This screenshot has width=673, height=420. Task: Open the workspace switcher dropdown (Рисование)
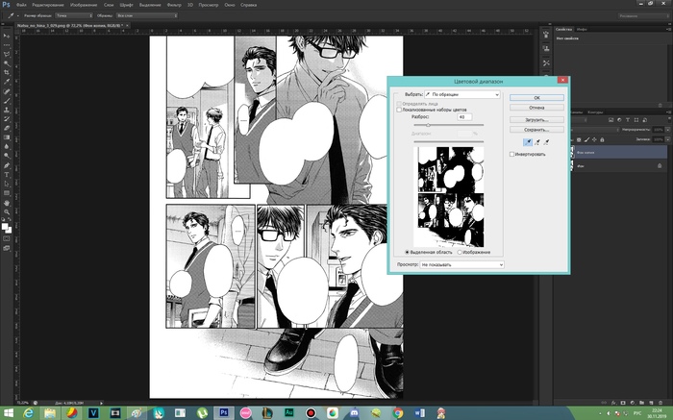coord(644,16)
